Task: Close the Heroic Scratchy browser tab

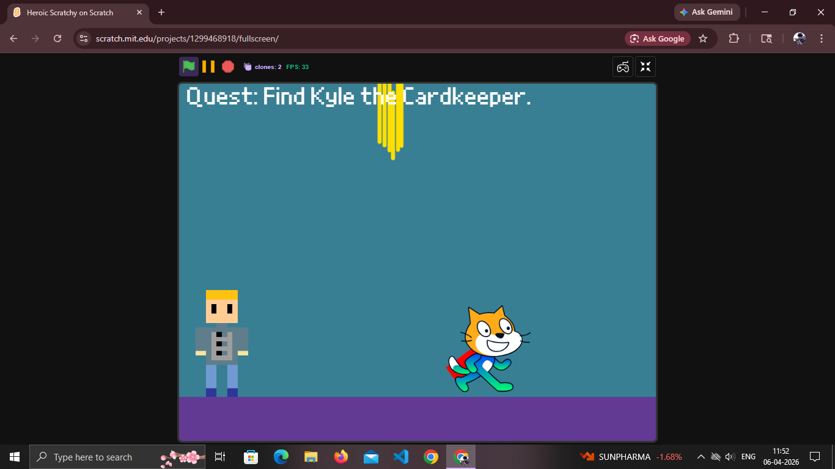Action: coord(139,12)
